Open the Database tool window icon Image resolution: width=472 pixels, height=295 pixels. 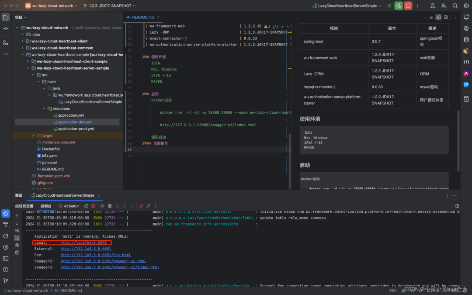pyautogui.click(x=466, y=40)
